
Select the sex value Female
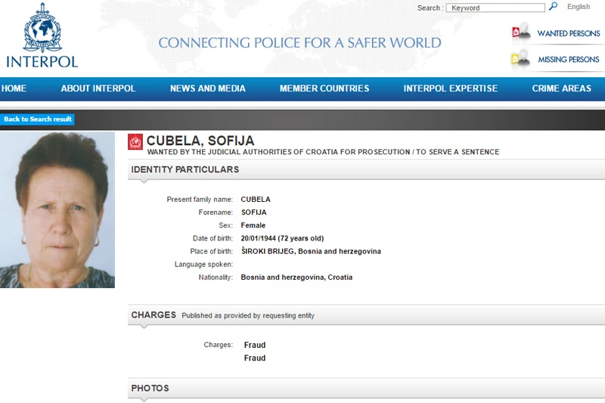[x=253, y=225]
